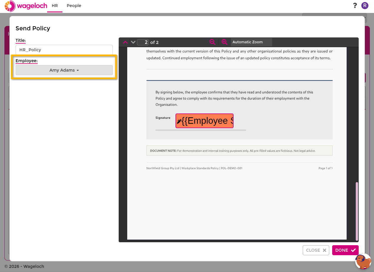
Task: Click the Wageloch logo
Action: coord(26,6)
